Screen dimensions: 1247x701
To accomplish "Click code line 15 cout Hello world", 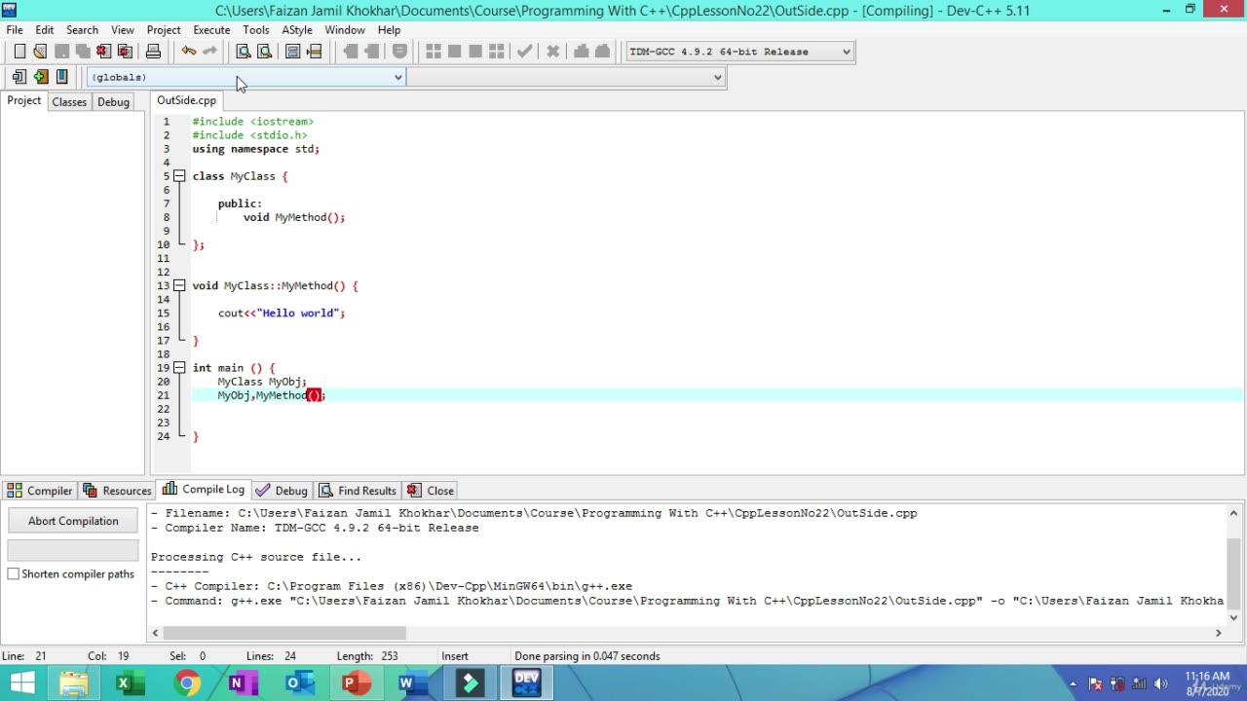I will [x=282, y=314].
